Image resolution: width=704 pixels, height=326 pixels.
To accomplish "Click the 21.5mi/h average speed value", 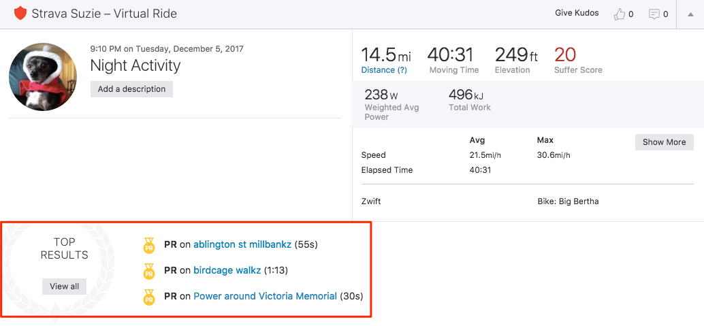I will pyautogui.click(x=485, y=155).
